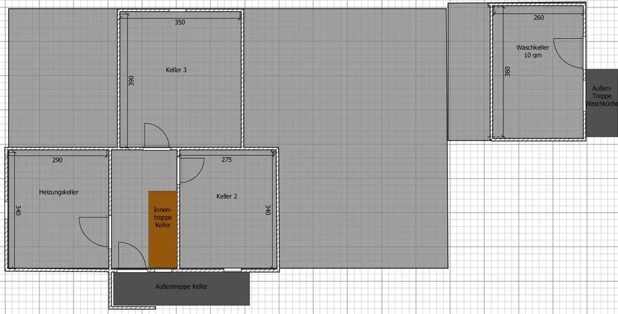Select the 390 height dimension in Keller 3
The height and width of the screenshot is (314, 618).
[131, 80]
